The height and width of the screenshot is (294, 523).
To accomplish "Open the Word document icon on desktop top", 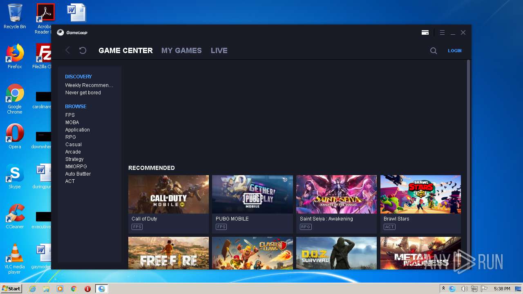I will [76, 12].
